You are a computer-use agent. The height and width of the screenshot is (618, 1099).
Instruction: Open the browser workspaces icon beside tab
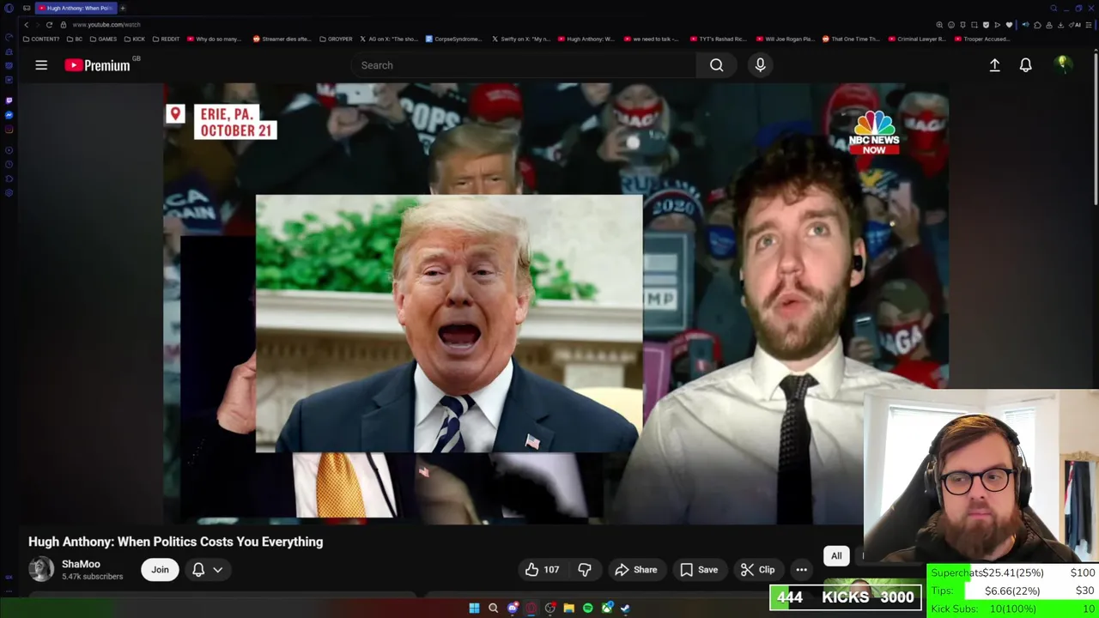click(27, 8)
